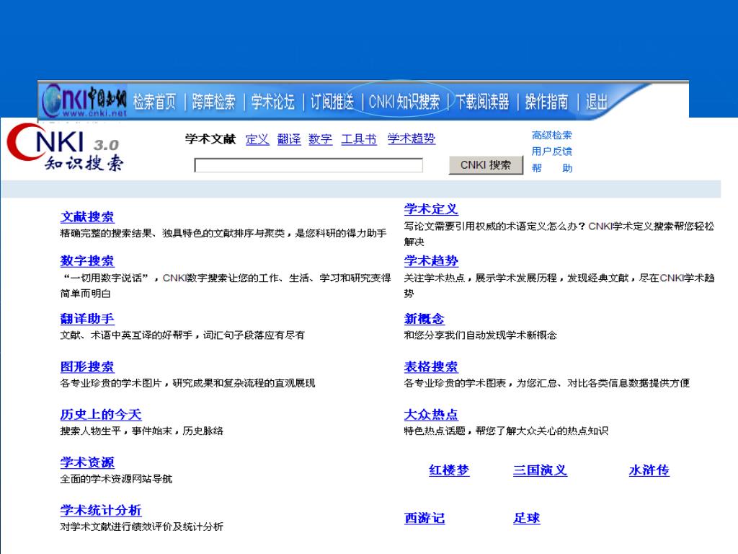Click text '和您分享我们自动发现学术新概念'
Viewport: 738px width, 554px height.
point(481,335)
